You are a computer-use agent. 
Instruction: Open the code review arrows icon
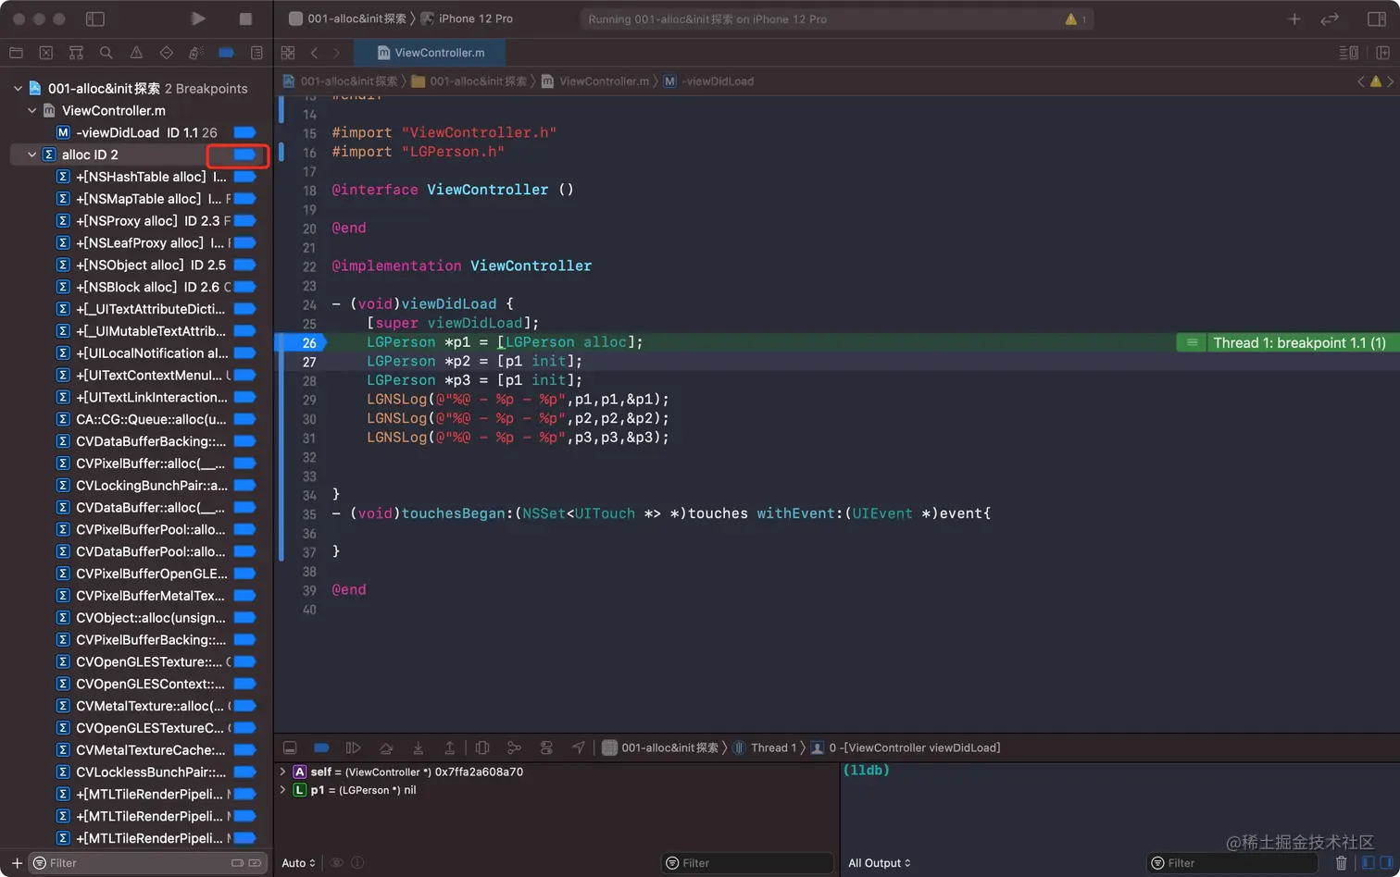[x=1330, y=19]
